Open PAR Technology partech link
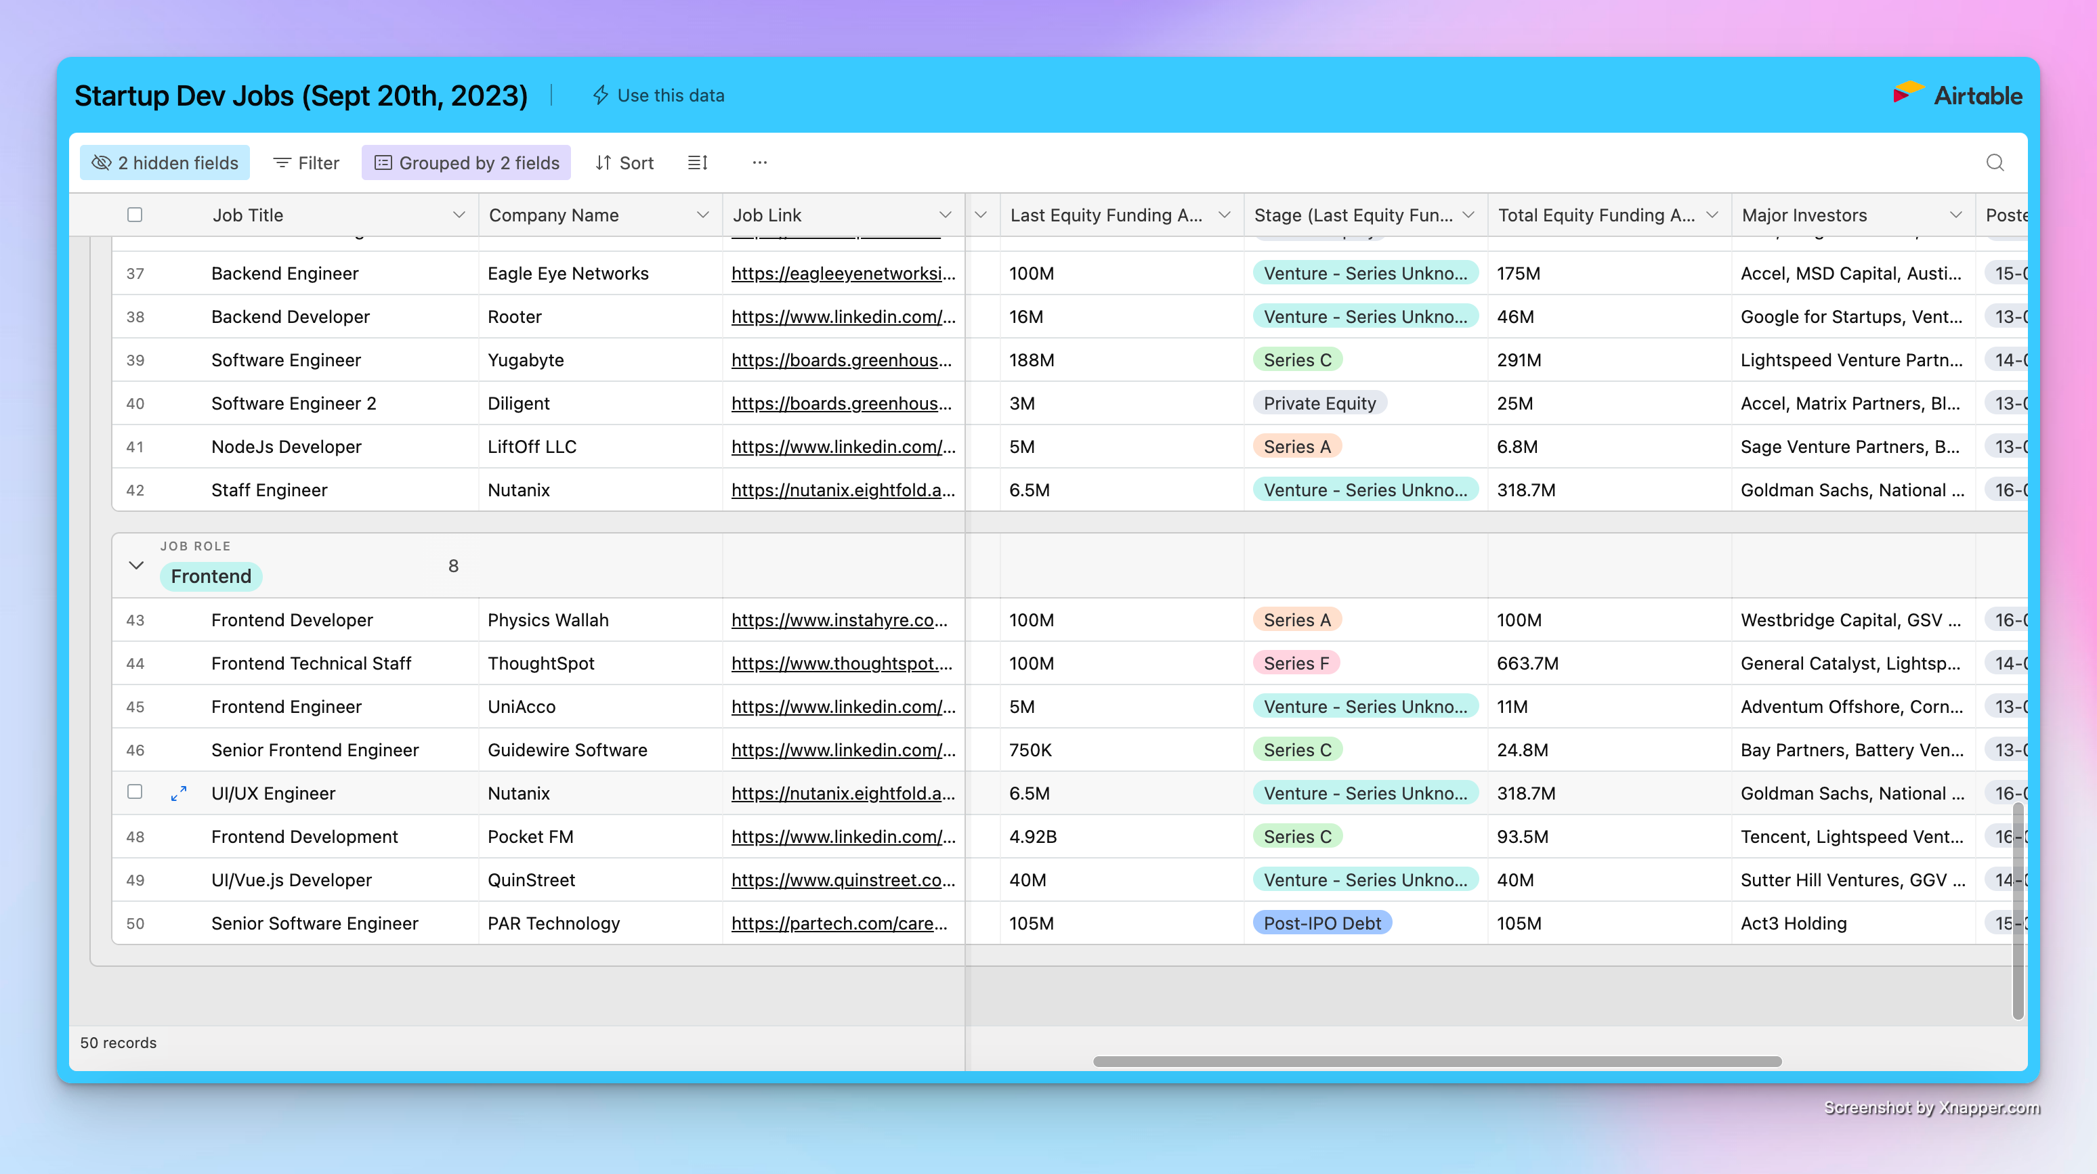The width and height of the screenshot is (2097, 1174). point(839,923)
